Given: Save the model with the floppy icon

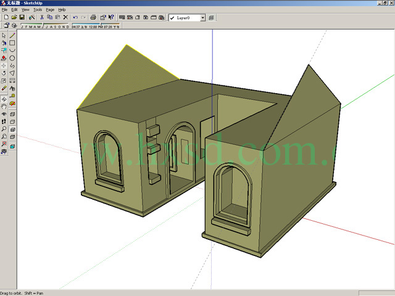Looking at the screenshot, I should pyautogui.click(x=22, y=17).
